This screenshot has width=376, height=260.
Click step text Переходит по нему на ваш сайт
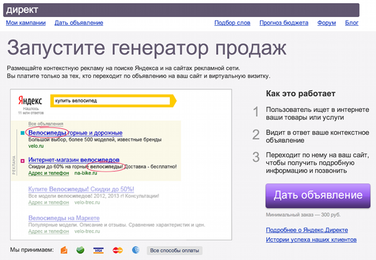pyautogui.click(x=318, y=163)
